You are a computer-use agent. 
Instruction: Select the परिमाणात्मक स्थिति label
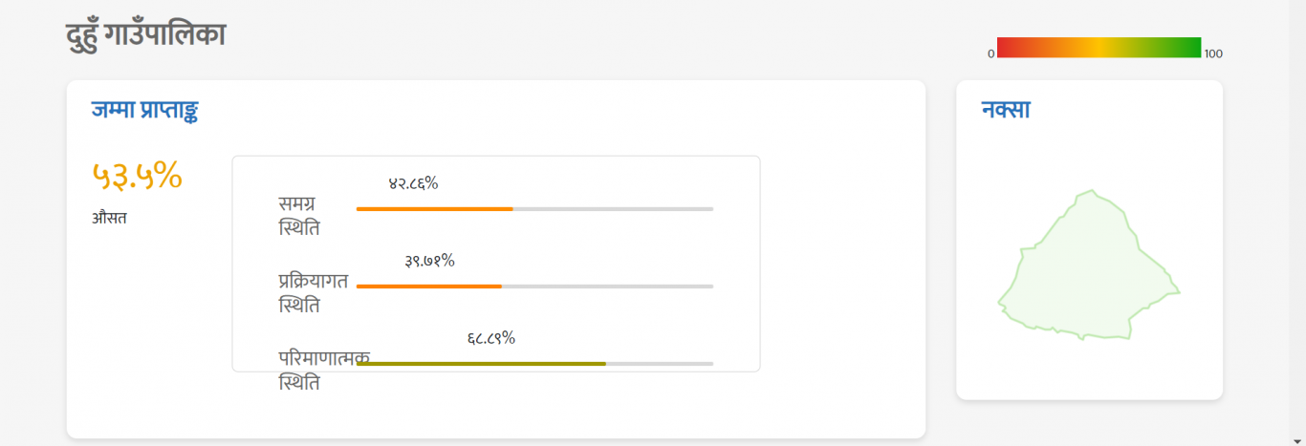324,371
